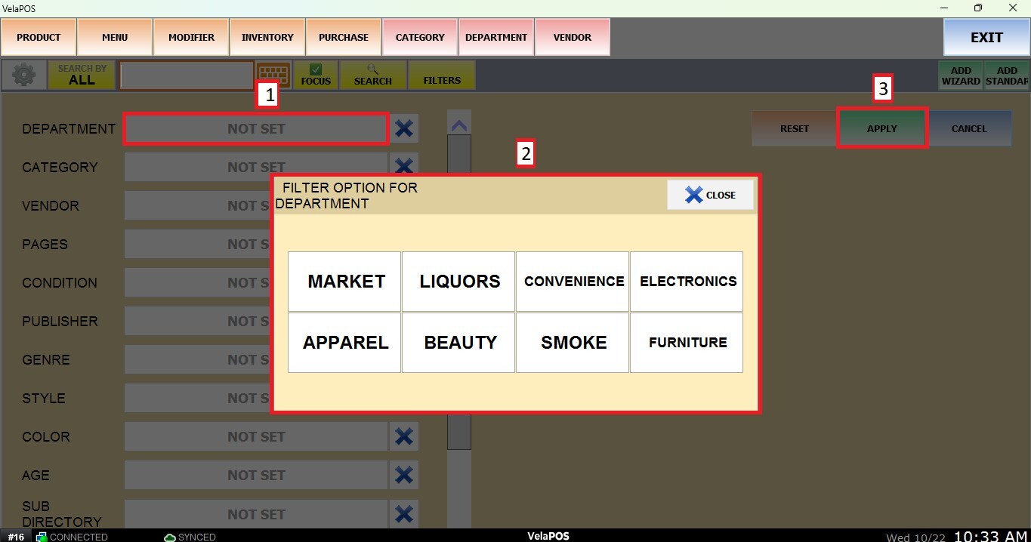Clear the DEPARTMENT filter with X icon
Screen dimensions: 1031x542
404,128
